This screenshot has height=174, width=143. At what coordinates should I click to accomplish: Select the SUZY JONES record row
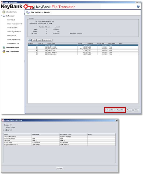click(x=83, y=47)
